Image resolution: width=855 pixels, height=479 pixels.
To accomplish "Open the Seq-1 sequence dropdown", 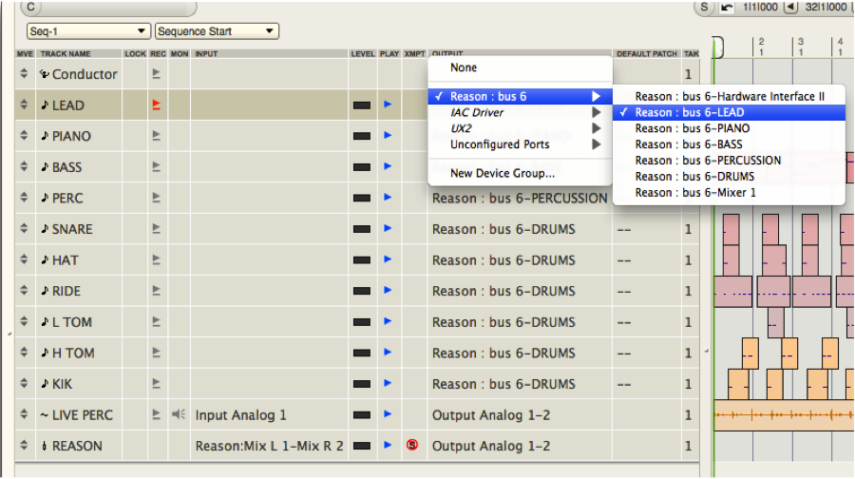I will pyautogui.click(x=87, y=31).
